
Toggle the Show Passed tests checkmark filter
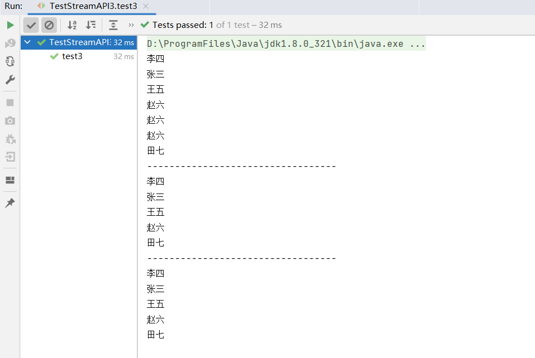[x=31, y=25]
